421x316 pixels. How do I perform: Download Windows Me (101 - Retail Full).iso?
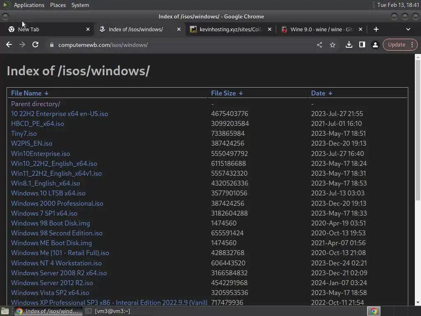[60, 253]
